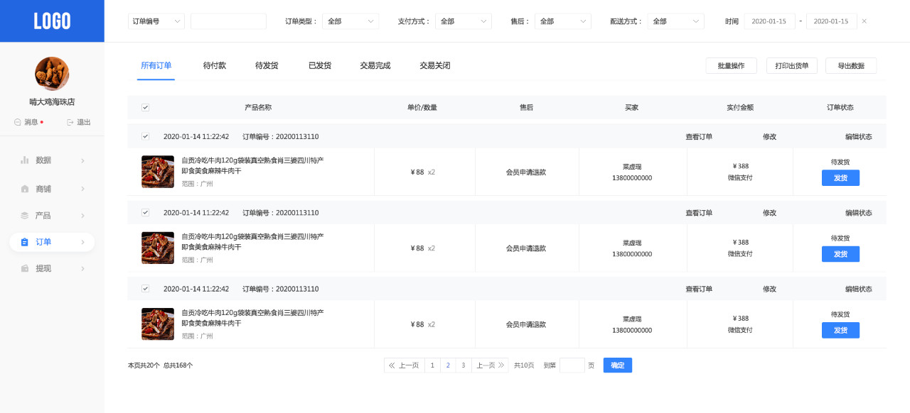The image size is (910, 413).
Task: Toggle the select-all checkbox in table header
Action: coord(145,108)
